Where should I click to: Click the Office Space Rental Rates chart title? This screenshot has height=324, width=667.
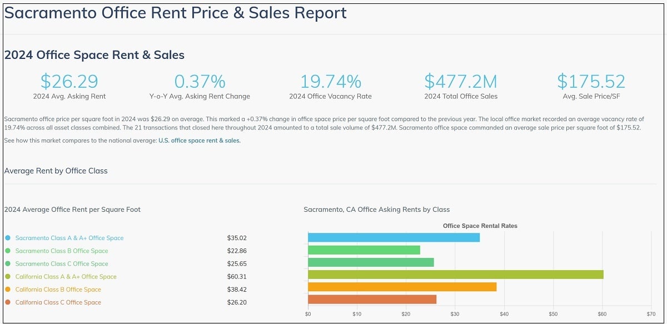point(480,226)
